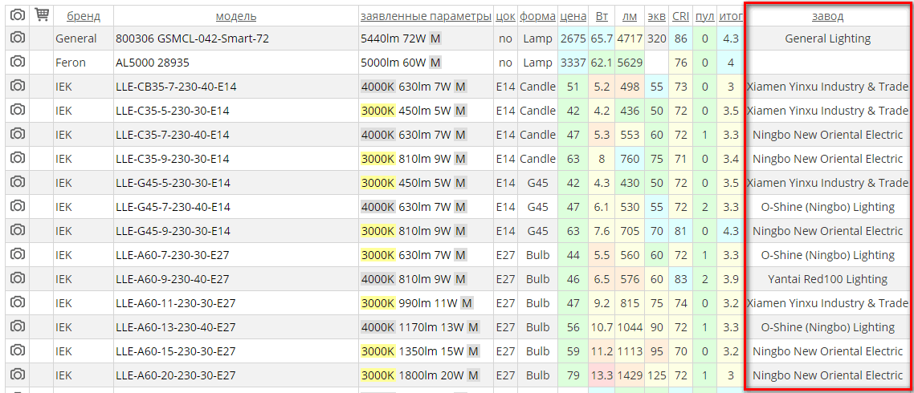The image size is (914, 393).
Task: Click the M badge in the LLE-A60-20-230-30-E27 row
Action: coord(473,375)
